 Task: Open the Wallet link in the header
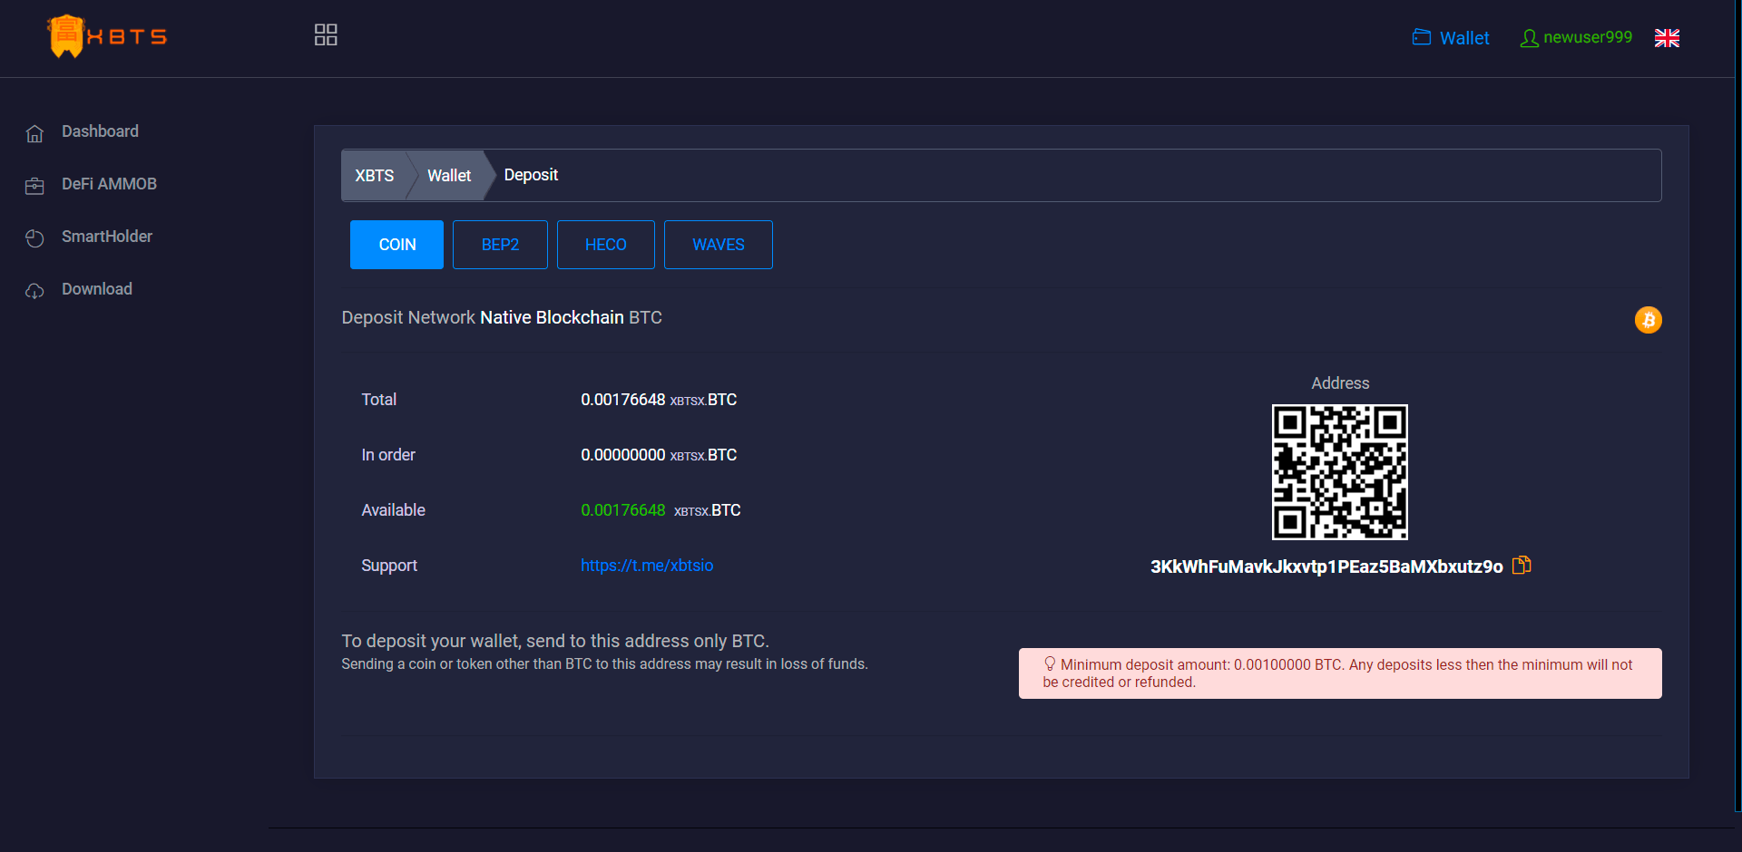[x=1463, y=37]
